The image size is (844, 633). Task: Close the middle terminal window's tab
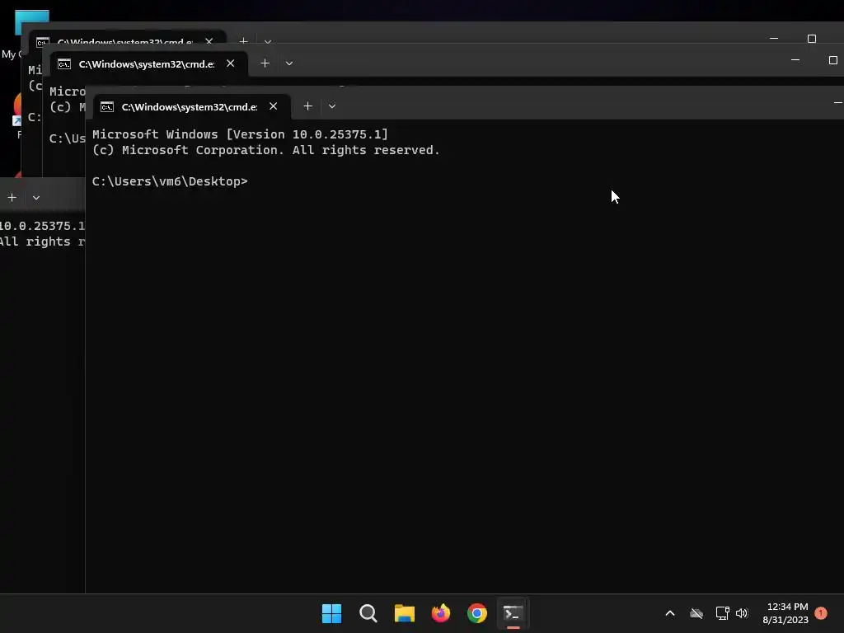231,63
